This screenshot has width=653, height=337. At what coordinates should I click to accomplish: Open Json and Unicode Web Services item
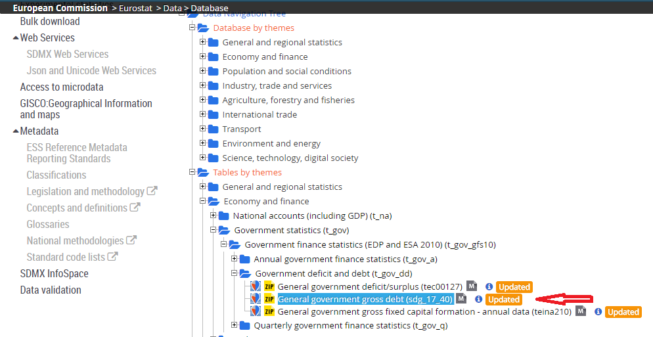point(91,70)
